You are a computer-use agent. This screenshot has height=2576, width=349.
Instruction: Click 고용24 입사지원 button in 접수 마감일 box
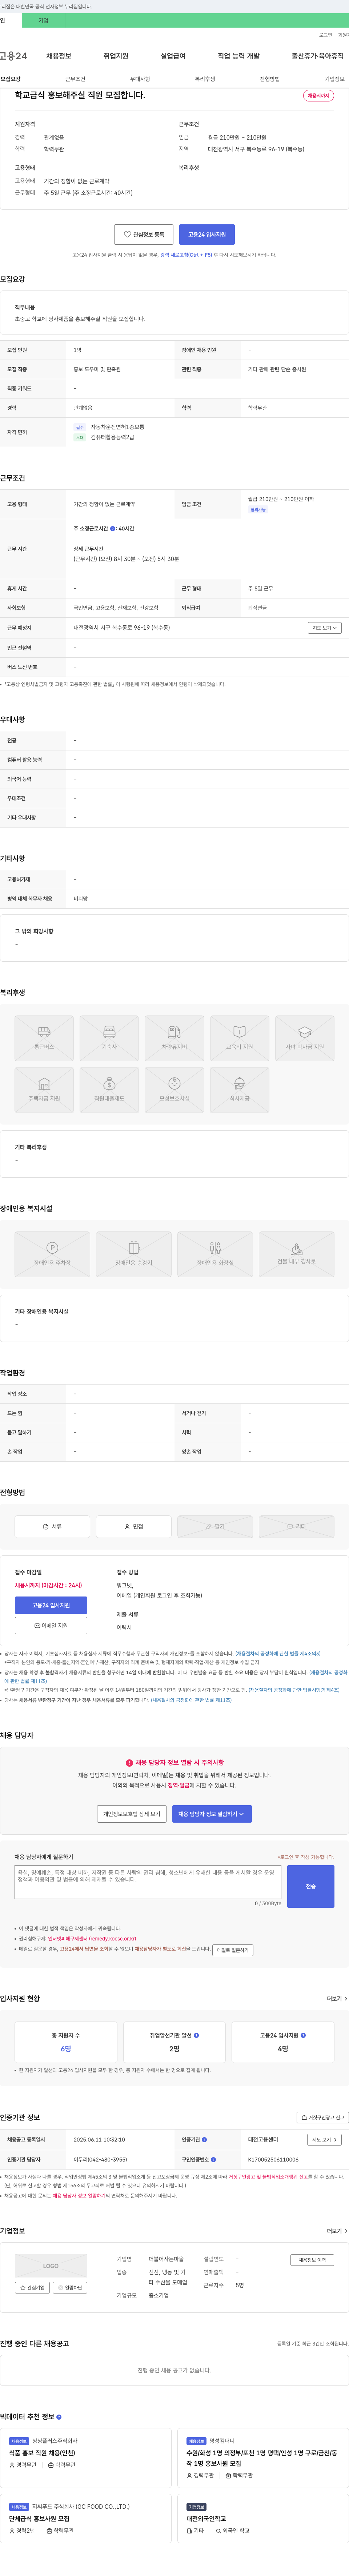click(x=51, y=1605)
